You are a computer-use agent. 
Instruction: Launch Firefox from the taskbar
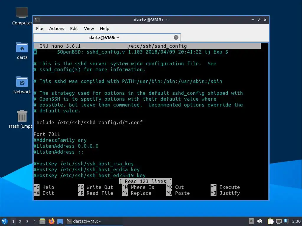click(51, 221)
